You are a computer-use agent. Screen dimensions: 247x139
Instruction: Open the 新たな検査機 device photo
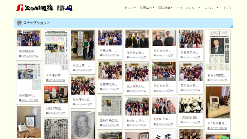(217, 102)
